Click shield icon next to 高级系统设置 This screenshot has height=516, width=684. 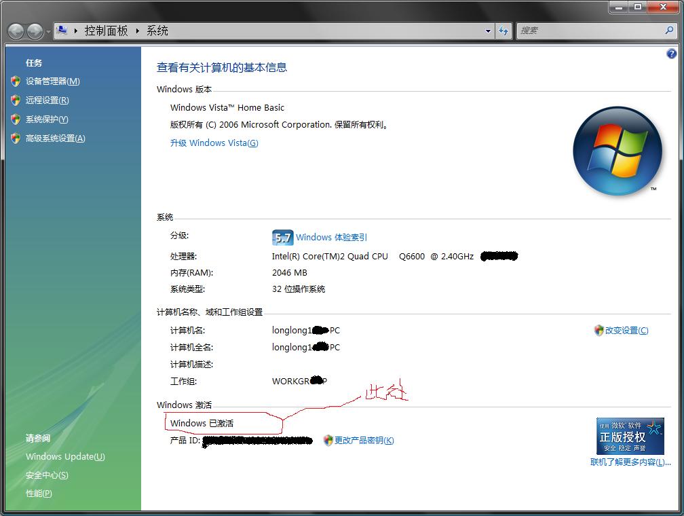16,139
